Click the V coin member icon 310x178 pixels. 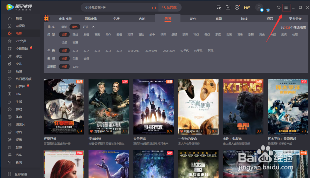(237, 7)
